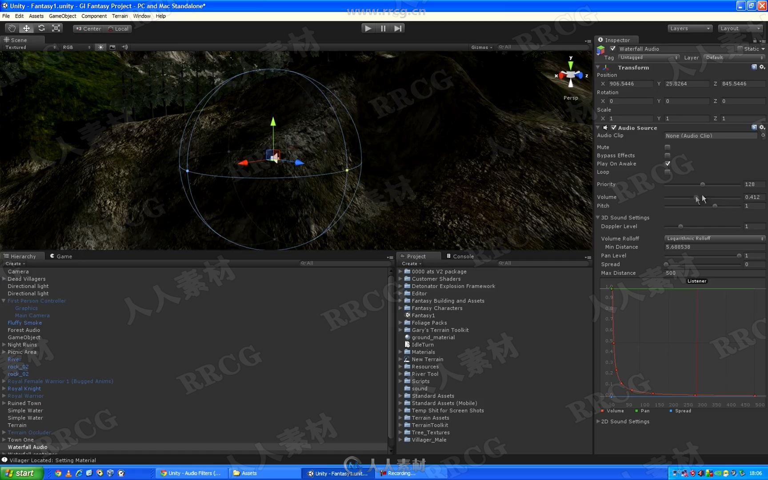Open Hierarchy panel options menu icon
This screenshot has width=768, height=480.
tap(390, 257)
